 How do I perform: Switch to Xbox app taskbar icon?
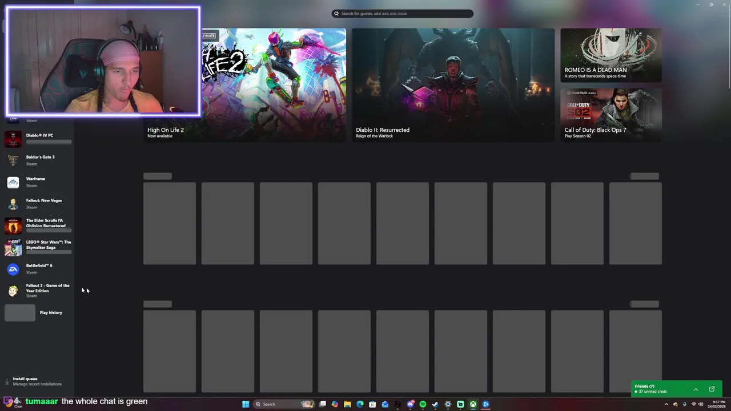pyautogui.click(x=473, y=404)
